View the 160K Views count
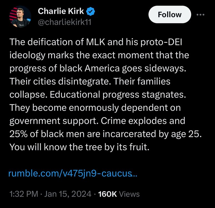 click(x=107, y=194)
